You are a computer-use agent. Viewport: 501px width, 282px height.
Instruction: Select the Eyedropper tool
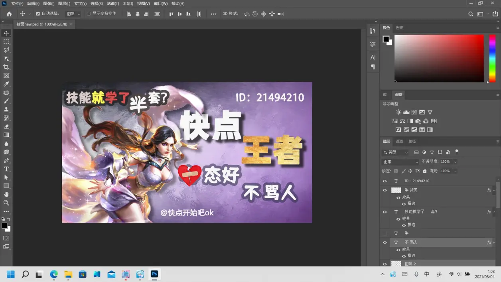(6, 84)
